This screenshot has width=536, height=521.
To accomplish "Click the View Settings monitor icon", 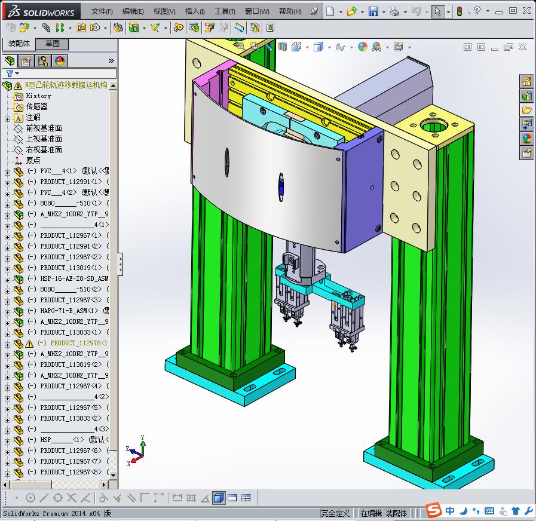I will 398,47.
